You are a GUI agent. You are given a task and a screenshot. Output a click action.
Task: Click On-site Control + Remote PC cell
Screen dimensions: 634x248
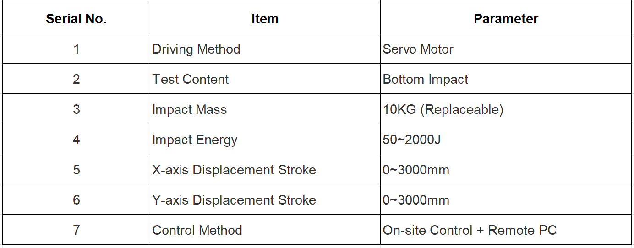(x=506, y=230)
